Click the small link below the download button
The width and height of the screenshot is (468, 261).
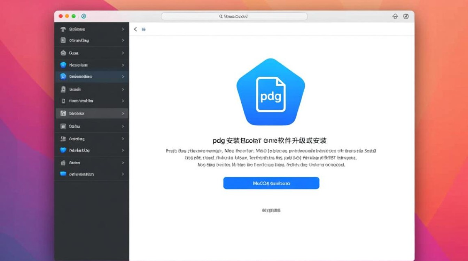271,210
